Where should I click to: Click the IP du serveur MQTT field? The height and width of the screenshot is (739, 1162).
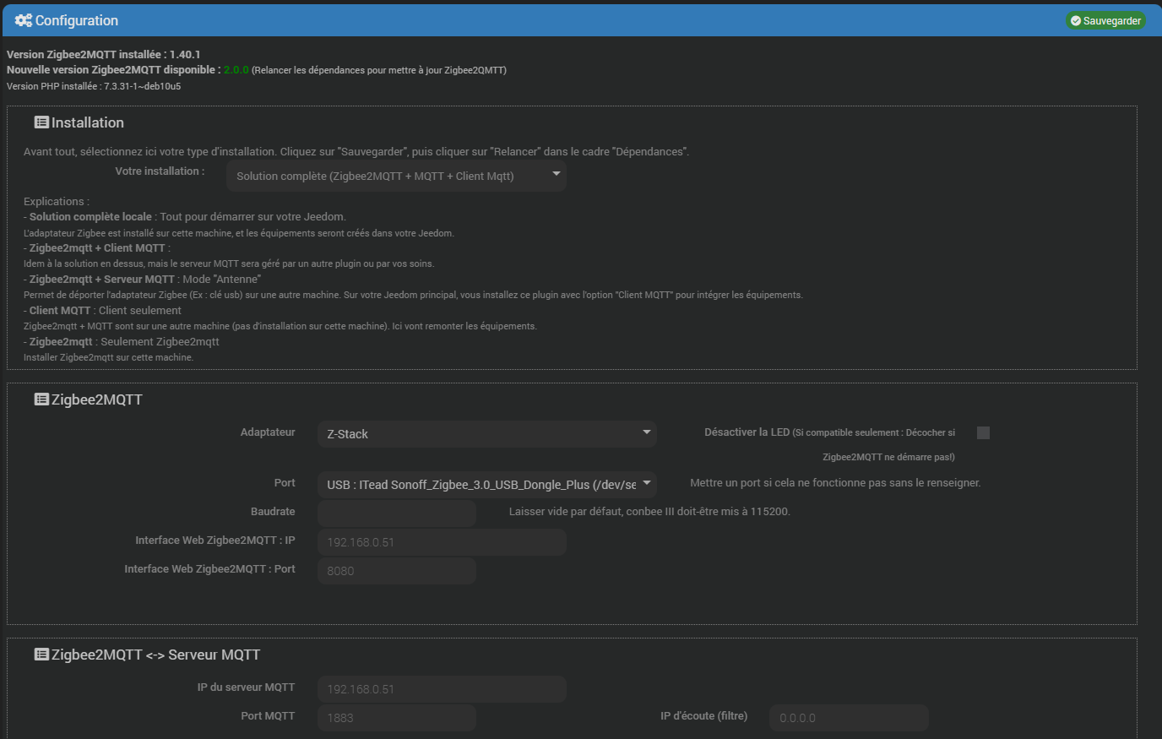pyautogui.click(x=442, y=689)
